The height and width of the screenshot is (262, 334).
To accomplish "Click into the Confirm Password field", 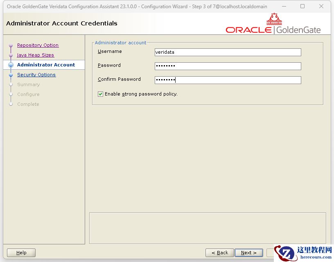I will tap(228, 80).
